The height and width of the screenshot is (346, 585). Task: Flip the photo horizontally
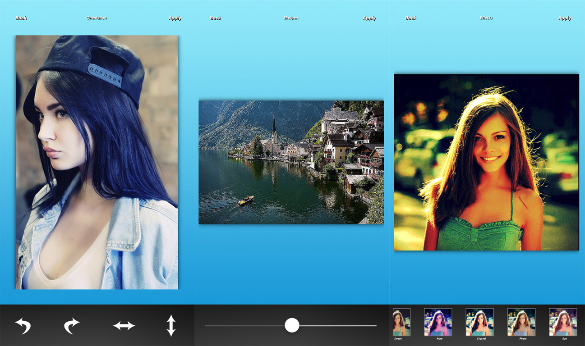124,325
